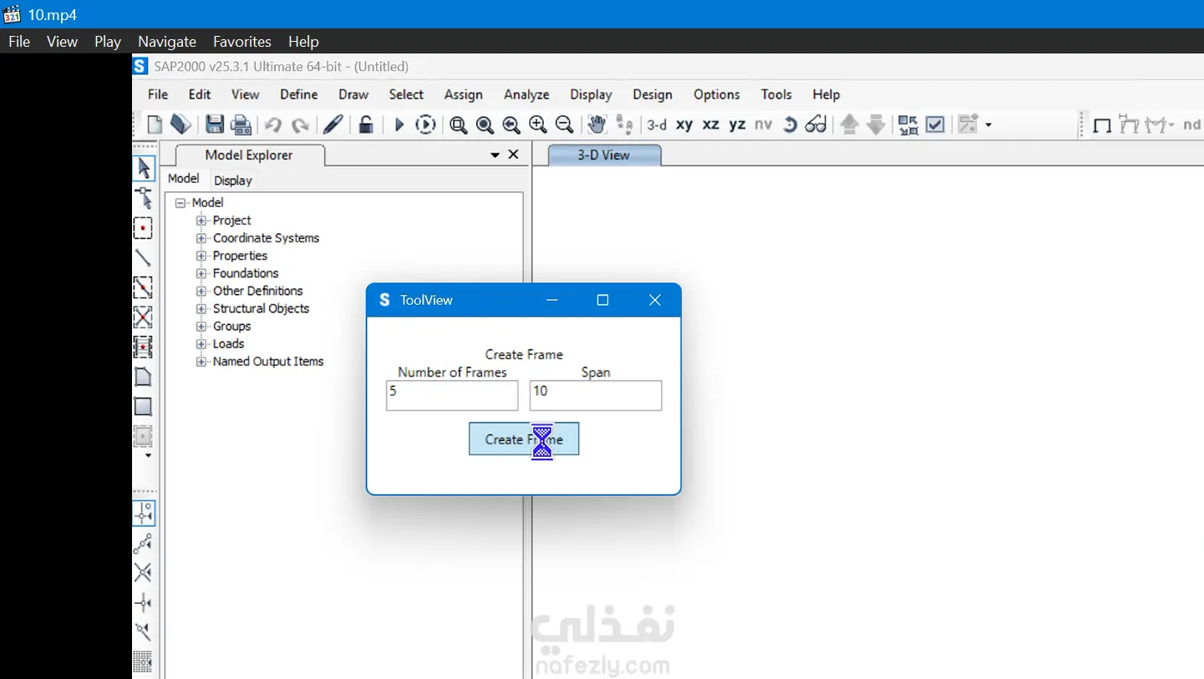Viewport: 1204px width, 679px height.
Task: Click the Open File icon in toolbar
Action: (x=180, y=124)
